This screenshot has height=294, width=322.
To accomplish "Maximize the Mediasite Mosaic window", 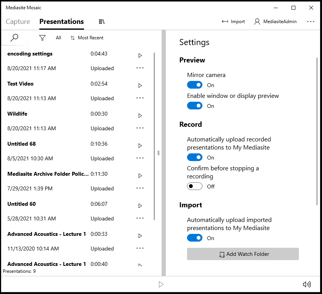I will click(x=293, y=8).
